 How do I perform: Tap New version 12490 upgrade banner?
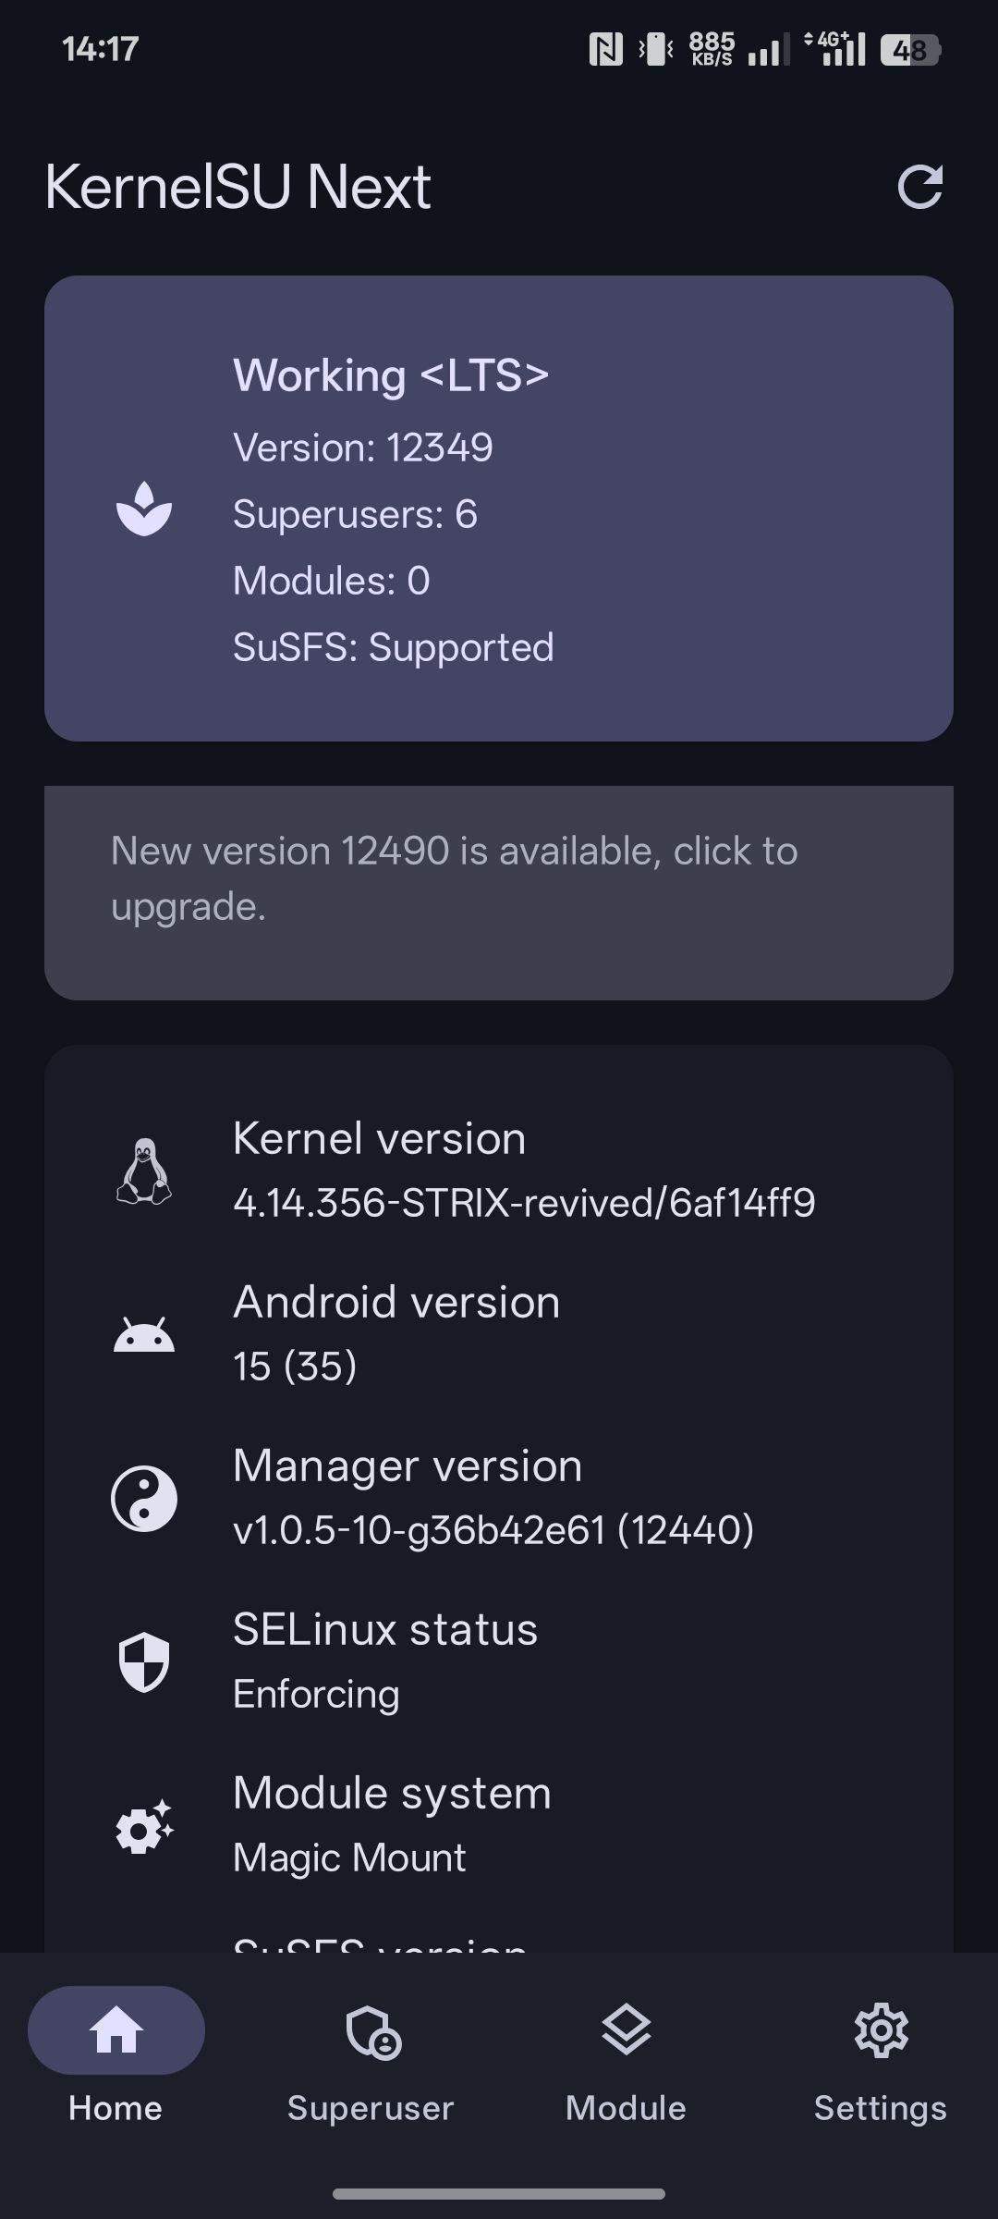click(499, 892)
